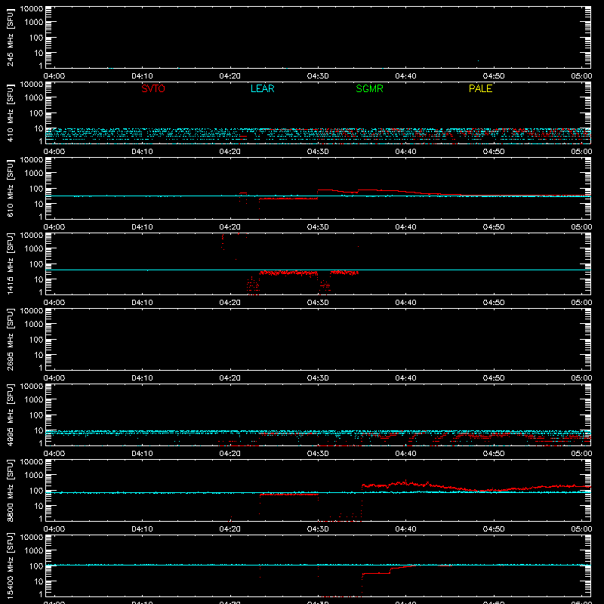Click 05:00 tick label under 4995 MHz panel
The width and height of the screenshot is (604, 604).
click(581, 454)
